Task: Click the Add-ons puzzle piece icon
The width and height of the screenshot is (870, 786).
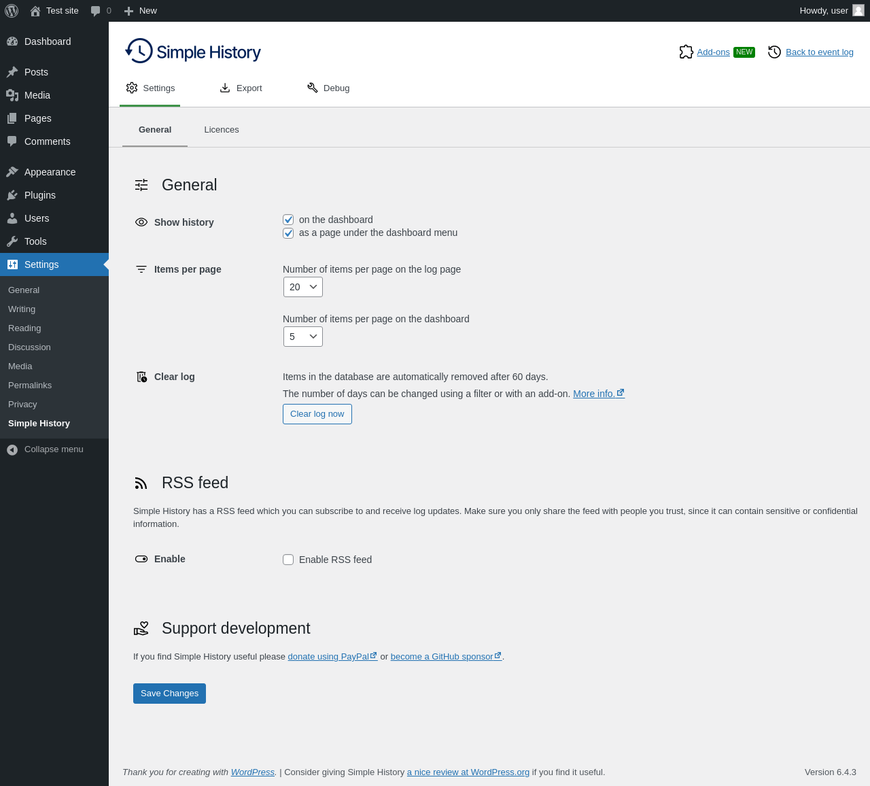Action: [686, 52]
